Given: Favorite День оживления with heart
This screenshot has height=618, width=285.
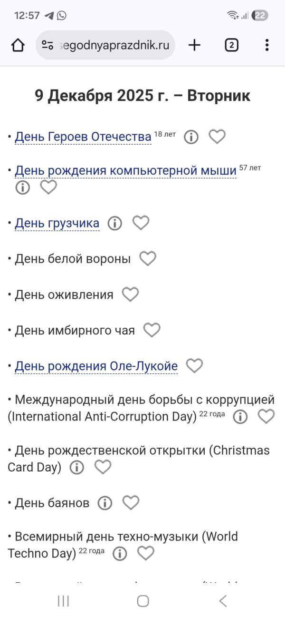Looking at the screenshot, I should pos(130,294).
